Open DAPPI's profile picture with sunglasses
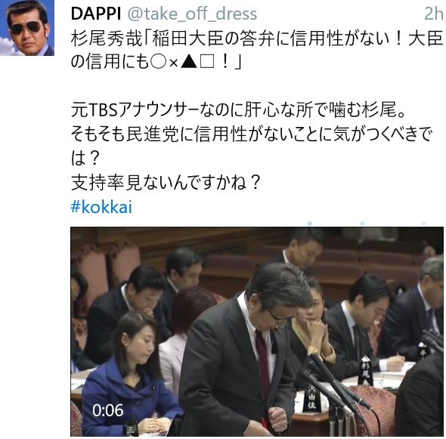 (27, 28)
